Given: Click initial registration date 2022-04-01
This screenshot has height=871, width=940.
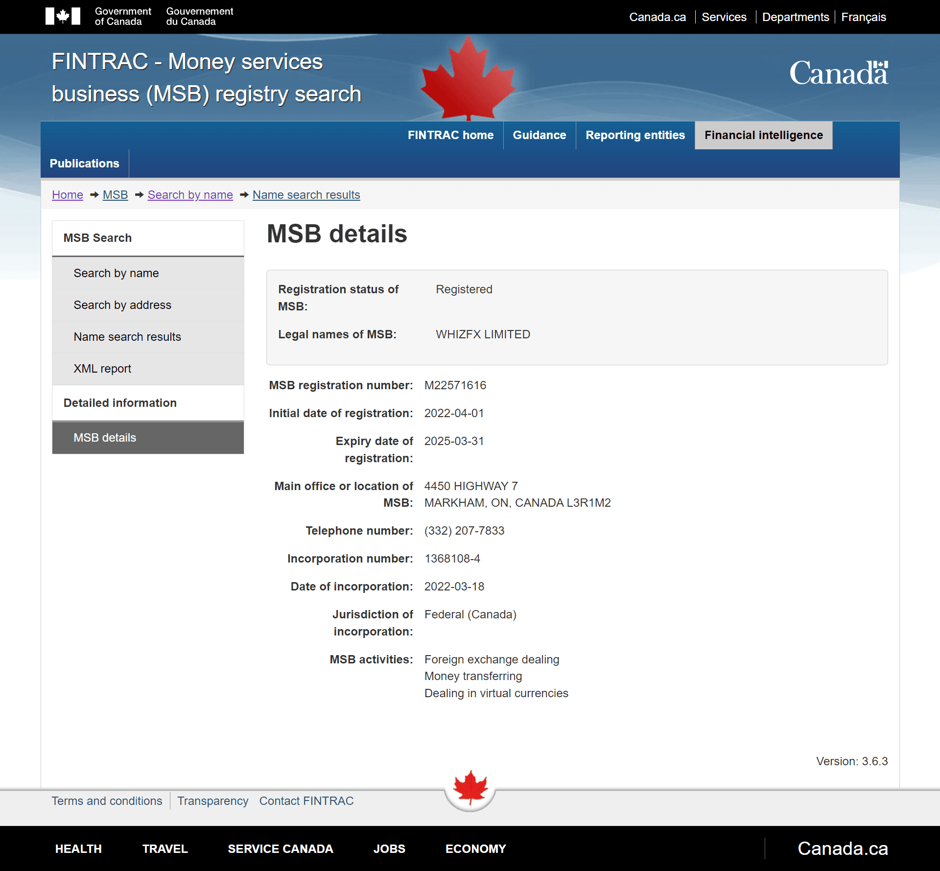Looking at the screenshot, I should click(x=454, y=413).
